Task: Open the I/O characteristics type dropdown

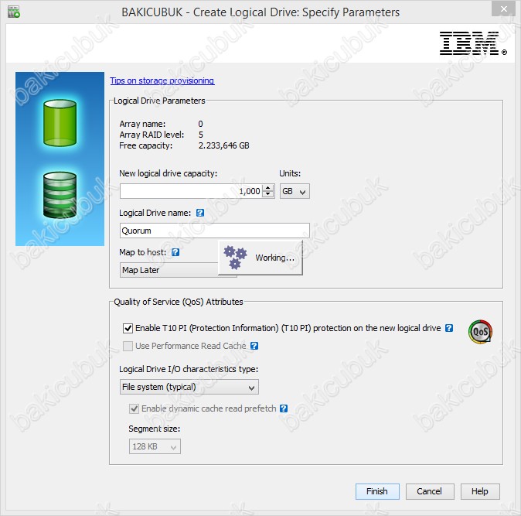Action: pyautogui.click(x=189, y=387)
